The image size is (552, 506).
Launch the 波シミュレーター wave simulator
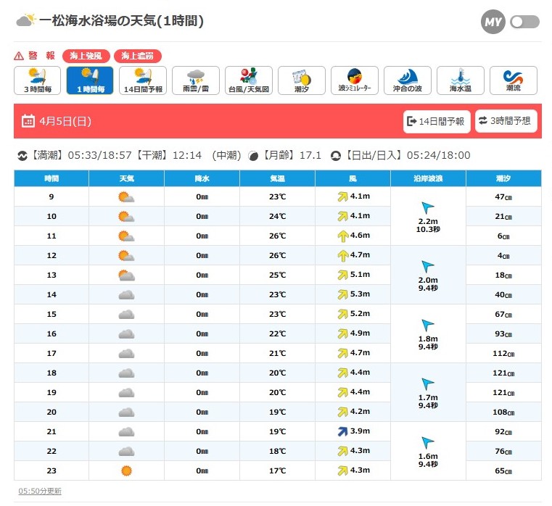pos(355,80)
